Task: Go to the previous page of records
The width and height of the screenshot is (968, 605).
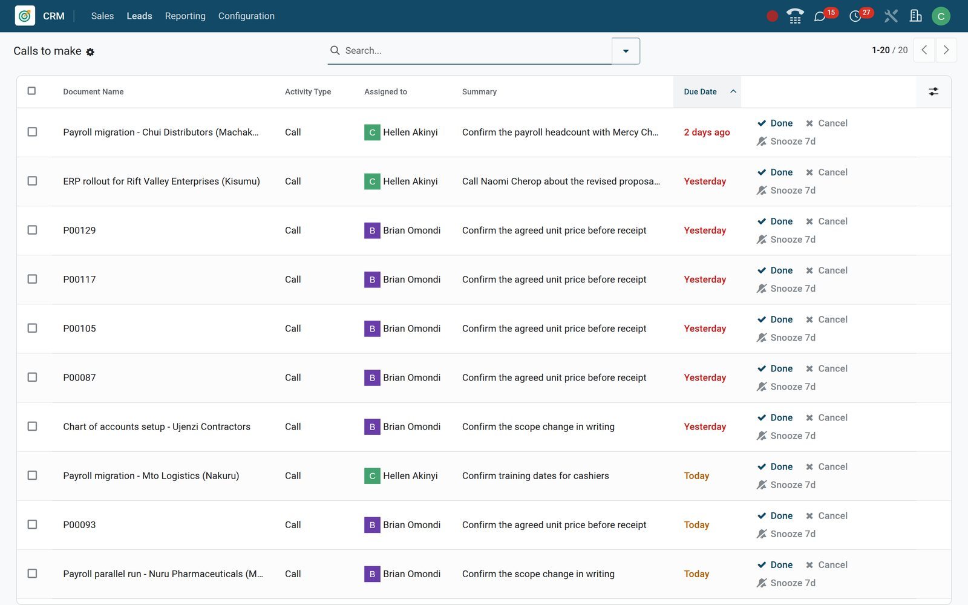Action: 924,50
